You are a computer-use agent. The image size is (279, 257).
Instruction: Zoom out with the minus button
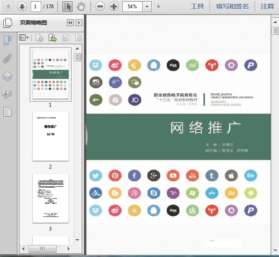[100, 7]
